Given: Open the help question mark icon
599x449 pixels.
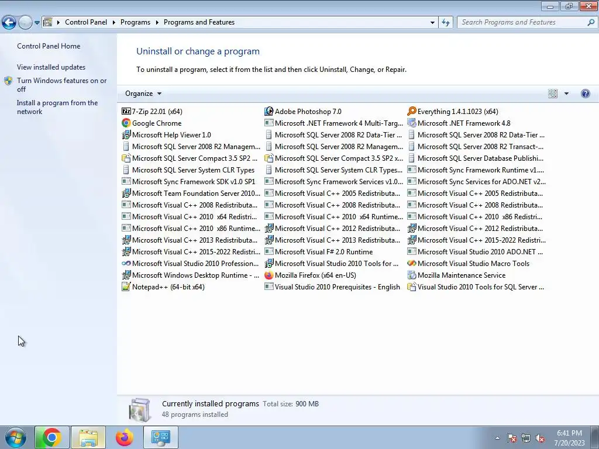Looking at the screenshot, I should point(585,94).
